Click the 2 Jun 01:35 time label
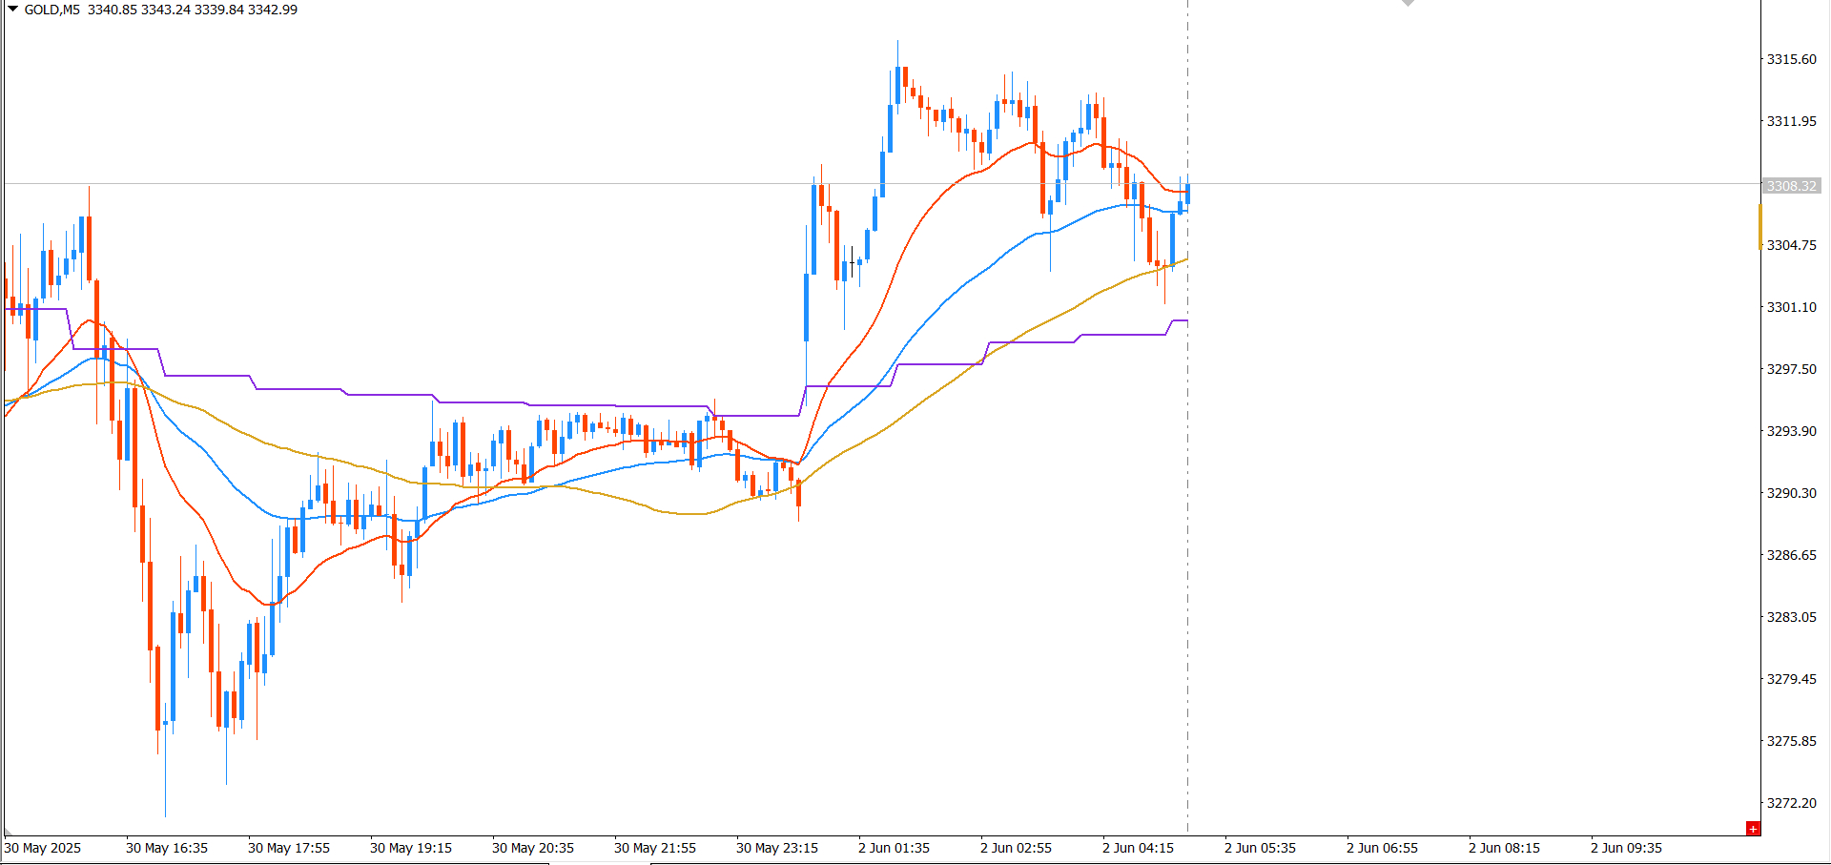The image size is (1831, 865). 894,848
